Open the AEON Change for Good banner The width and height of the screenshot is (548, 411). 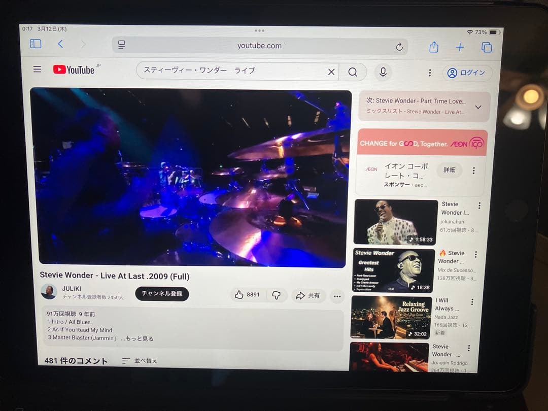[422, 143]
